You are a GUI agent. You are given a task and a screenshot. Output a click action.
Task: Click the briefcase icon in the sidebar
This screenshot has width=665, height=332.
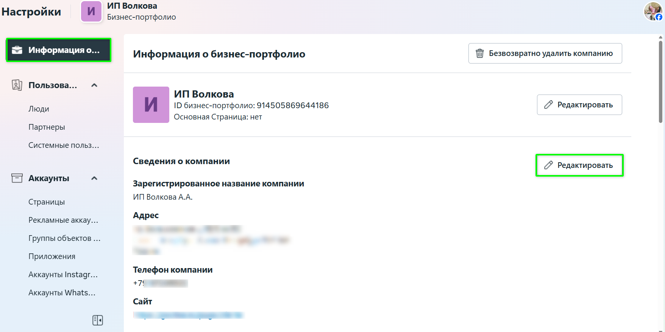tap(17, 50)
